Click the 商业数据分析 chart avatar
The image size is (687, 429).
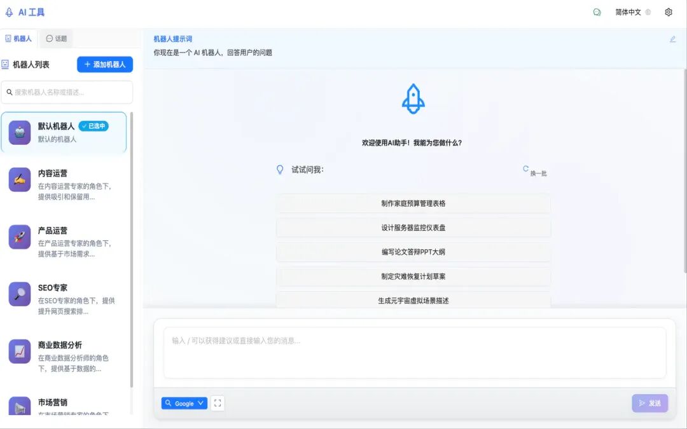tap(20, 351)
